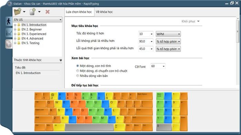Switch to Lựa chọn khóa học tab
This screenshot has height=135, width=241.
tap(79, 12)
